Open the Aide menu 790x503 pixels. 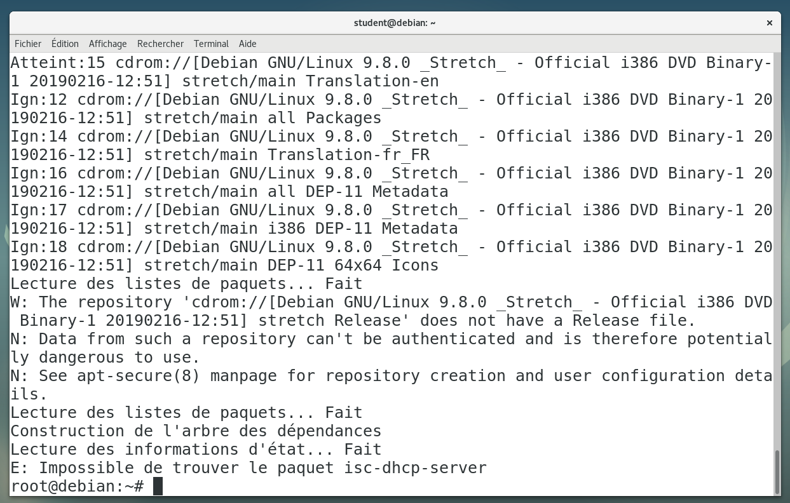pyautogui.click(x=247, y=44)
